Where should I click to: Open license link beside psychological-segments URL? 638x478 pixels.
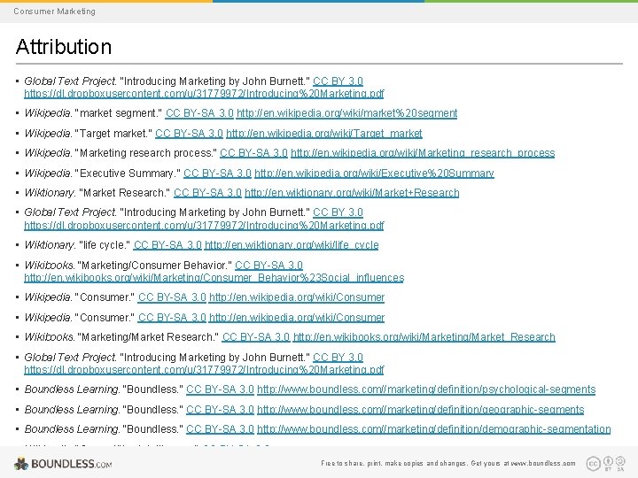click(220, 389)
